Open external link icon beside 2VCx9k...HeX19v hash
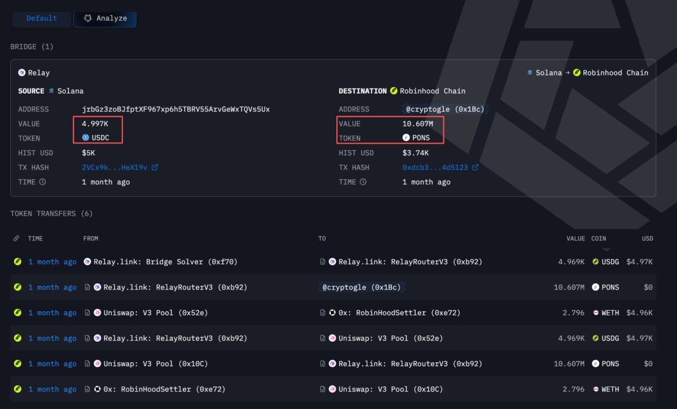Image resolution: width=677 pixels, height=409 pixels. tap(155, 168)
